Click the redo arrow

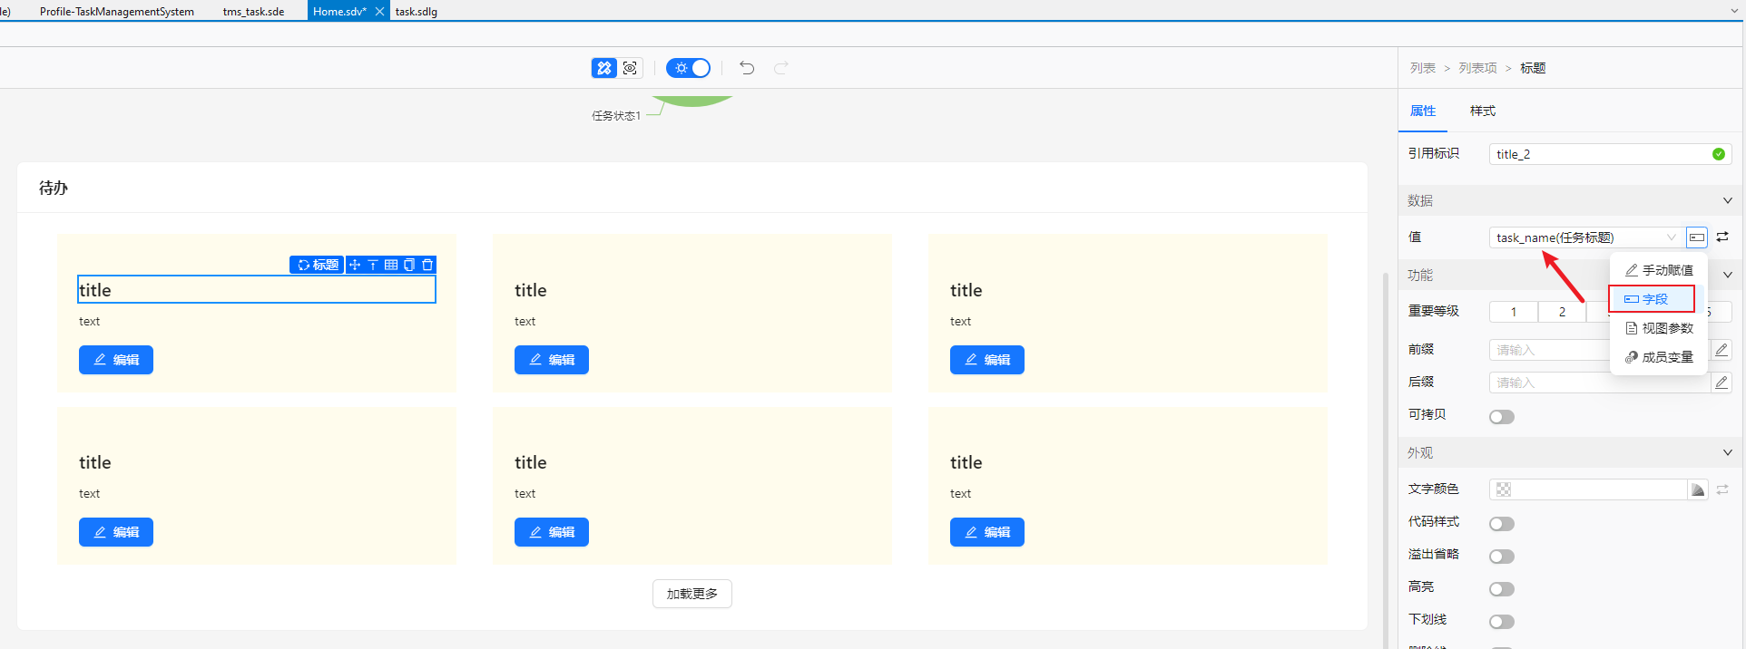pos(781,68)
